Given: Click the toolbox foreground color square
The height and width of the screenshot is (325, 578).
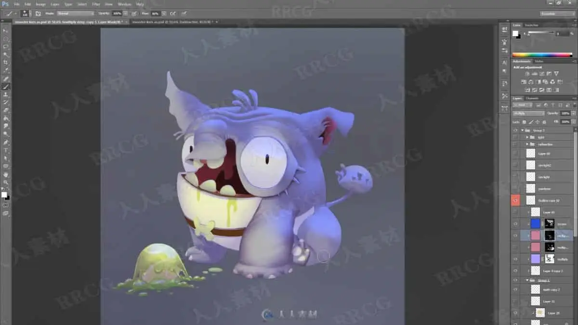Looking at the screenshot, I should pos(4,195).
